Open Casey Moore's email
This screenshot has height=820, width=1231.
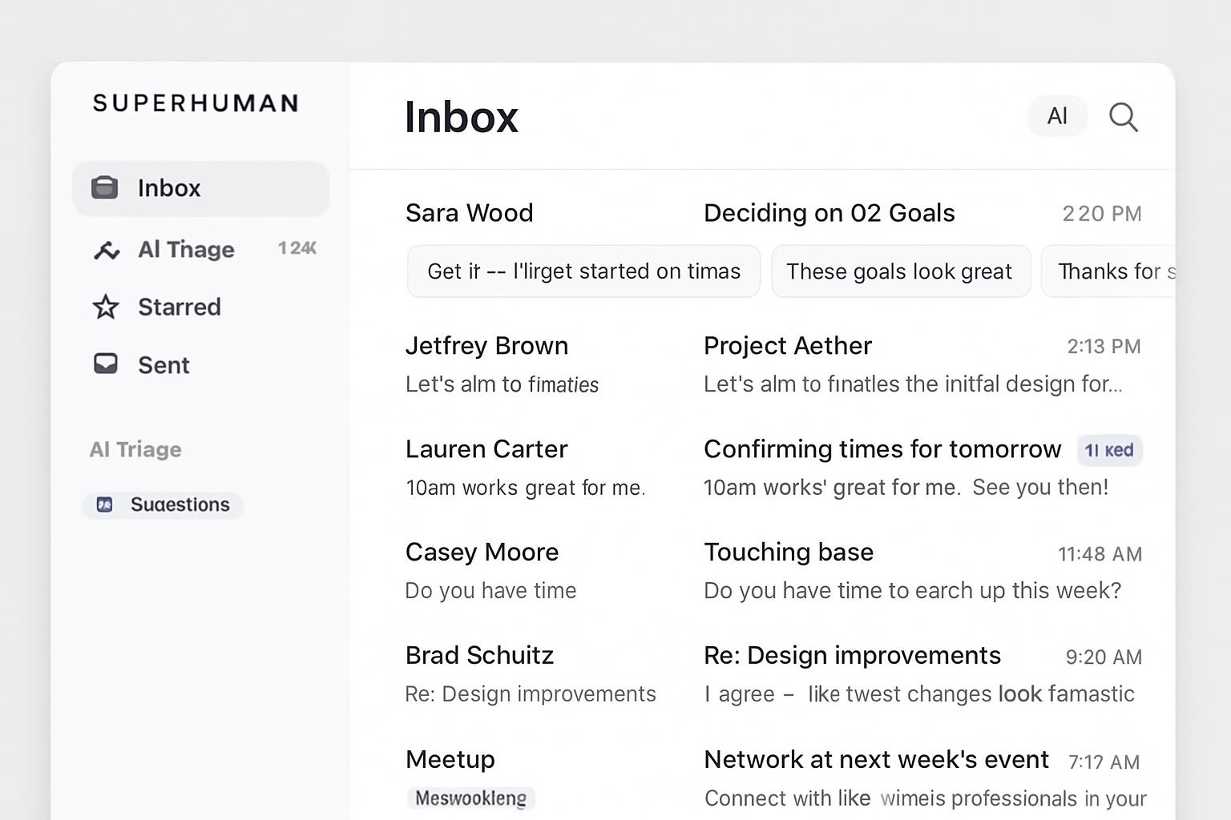(482, 553)
